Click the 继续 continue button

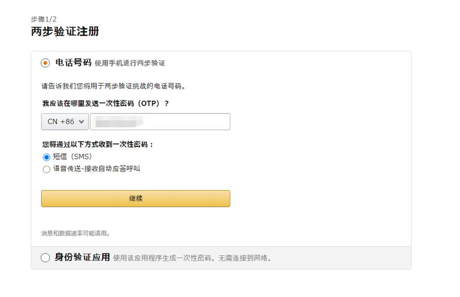[135, 198]
